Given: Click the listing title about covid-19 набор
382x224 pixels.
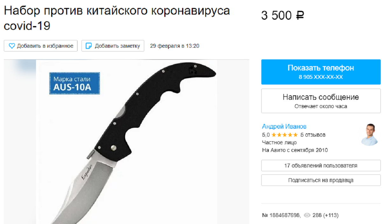Looking at the screenshot, I should click(x=117, y=18).
